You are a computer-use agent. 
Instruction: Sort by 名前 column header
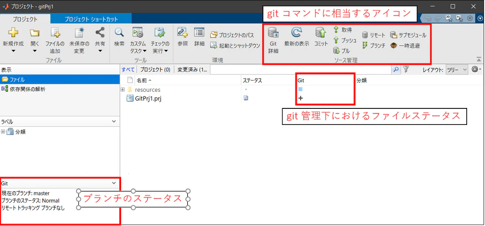(x=188, y=80)
